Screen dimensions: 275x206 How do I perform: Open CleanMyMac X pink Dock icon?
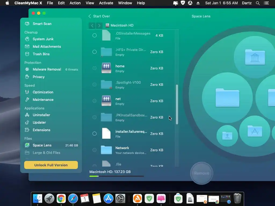[x=161, y=198]
